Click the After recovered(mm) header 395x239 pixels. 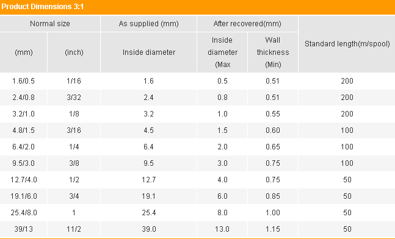click(247, 24)
